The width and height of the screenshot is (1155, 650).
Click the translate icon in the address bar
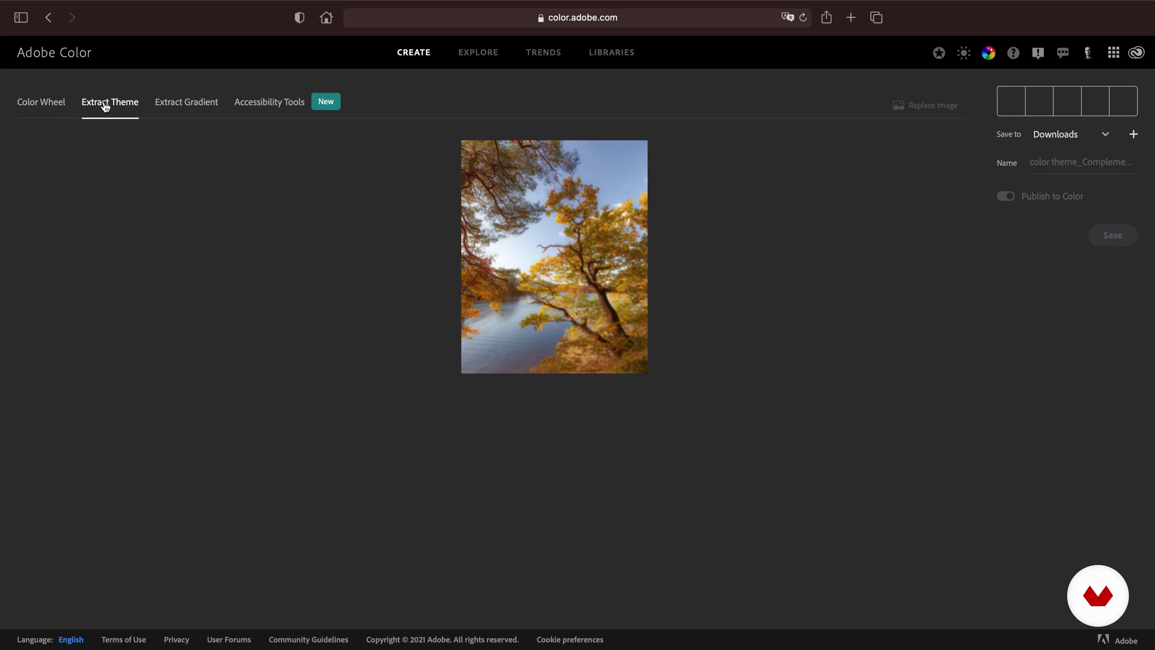click(787, 17)
